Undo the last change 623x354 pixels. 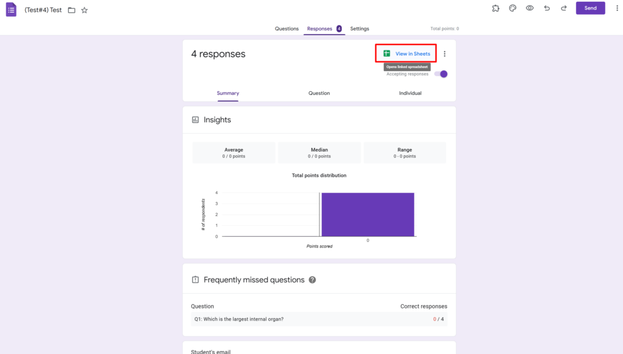point(547,8)
